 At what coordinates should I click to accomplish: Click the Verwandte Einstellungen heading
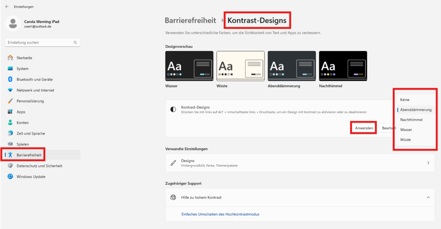pyautogui.click(x=186, y=149)
